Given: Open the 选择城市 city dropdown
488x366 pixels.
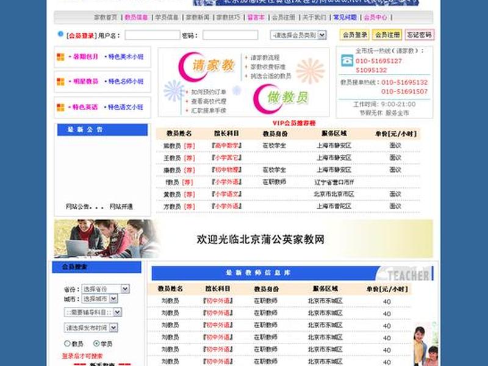Looking at the screenshot, I should pos(99,299).
